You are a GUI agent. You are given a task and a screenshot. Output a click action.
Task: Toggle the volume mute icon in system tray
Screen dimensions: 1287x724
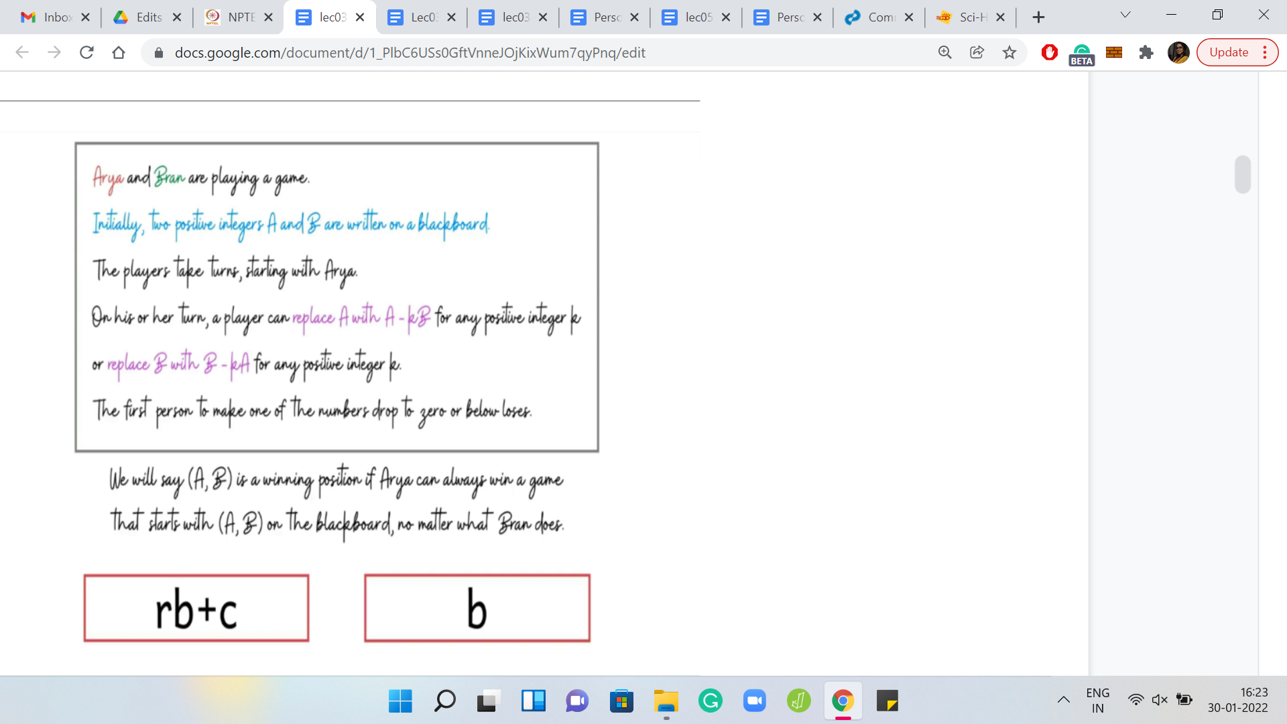tap(1160, 700)
